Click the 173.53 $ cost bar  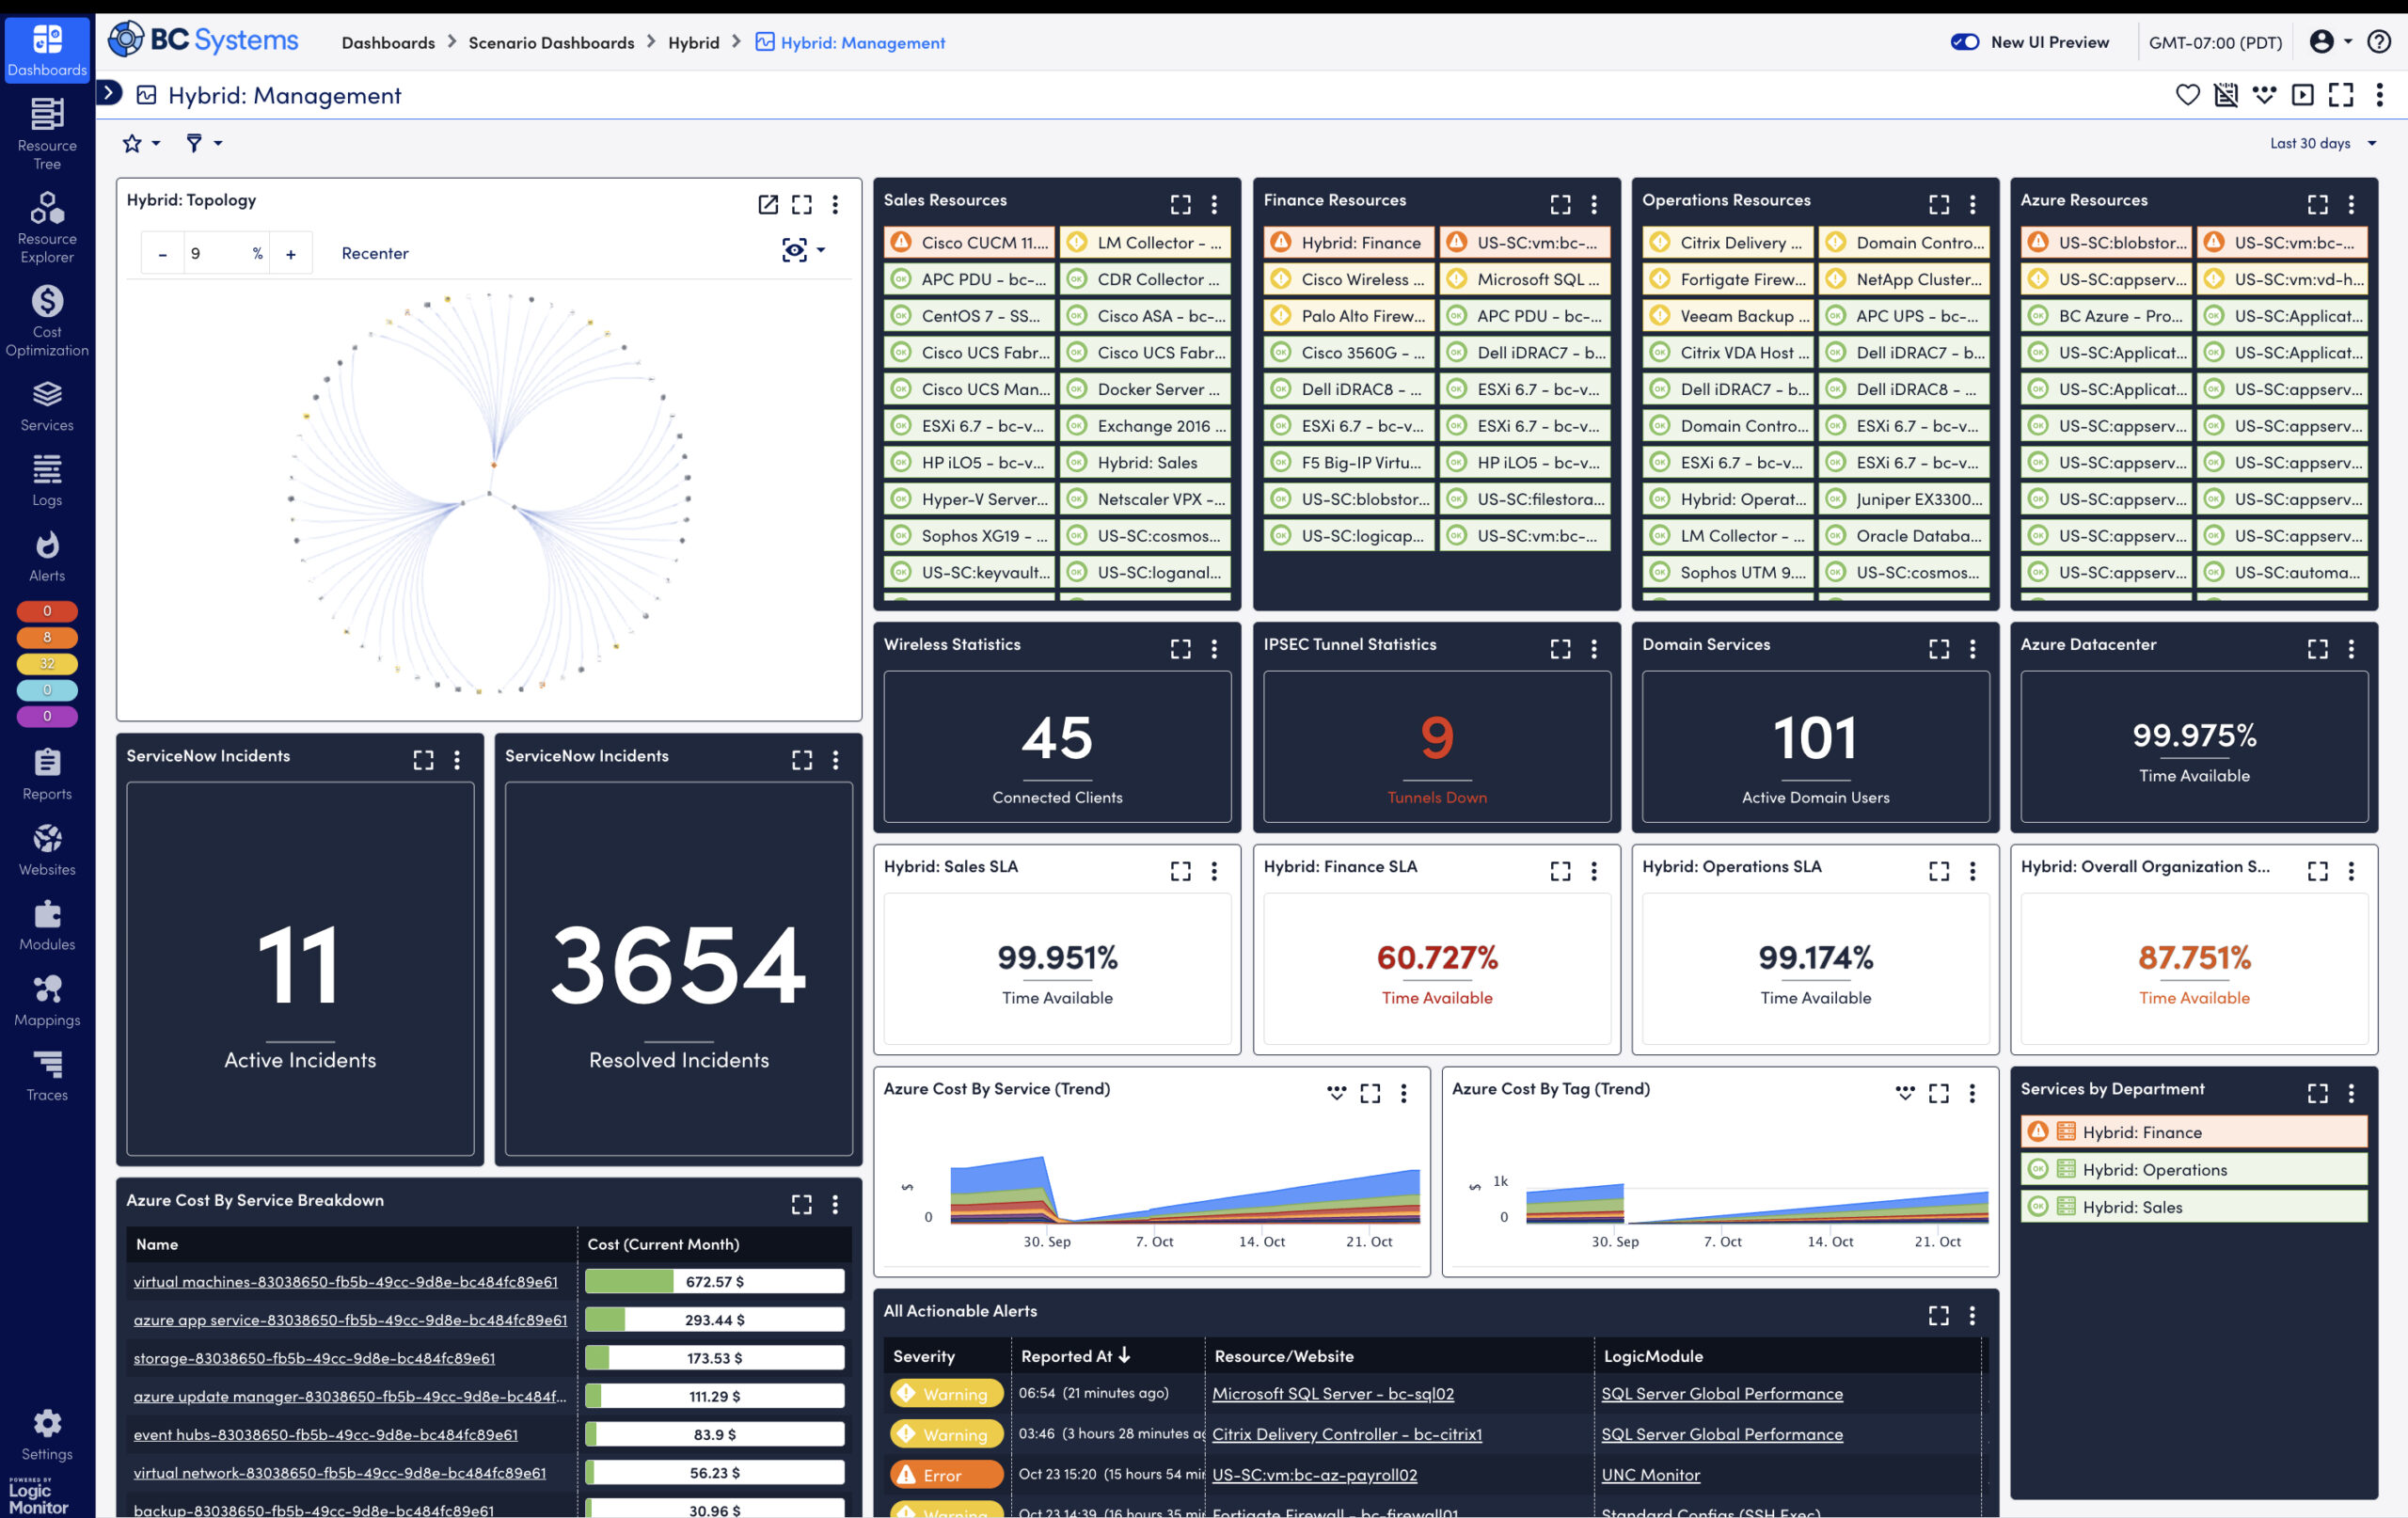(x=714, y=1358)
